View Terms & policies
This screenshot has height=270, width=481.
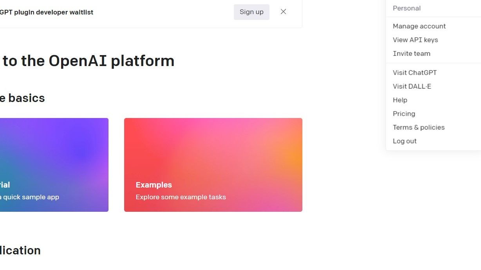click(419, 127)
